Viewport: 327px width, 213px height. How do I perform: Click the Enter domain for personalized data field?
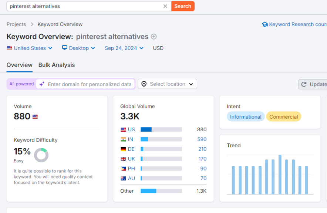[90, 84]
